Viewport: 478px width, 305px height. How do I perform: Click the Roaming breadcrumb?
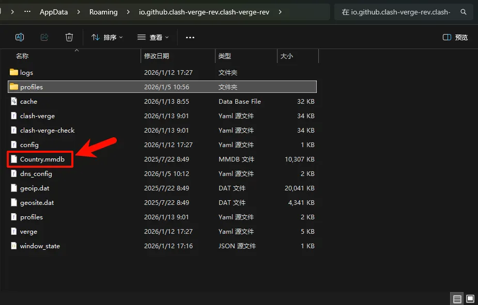pos(103,12)
